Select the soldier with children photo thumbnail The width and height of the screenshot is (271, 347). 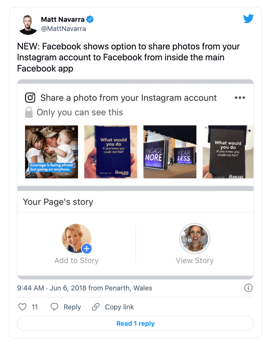pos(51,152)
